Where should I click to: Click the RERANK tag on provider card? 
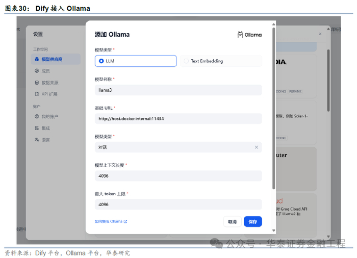tap(295, 91)
